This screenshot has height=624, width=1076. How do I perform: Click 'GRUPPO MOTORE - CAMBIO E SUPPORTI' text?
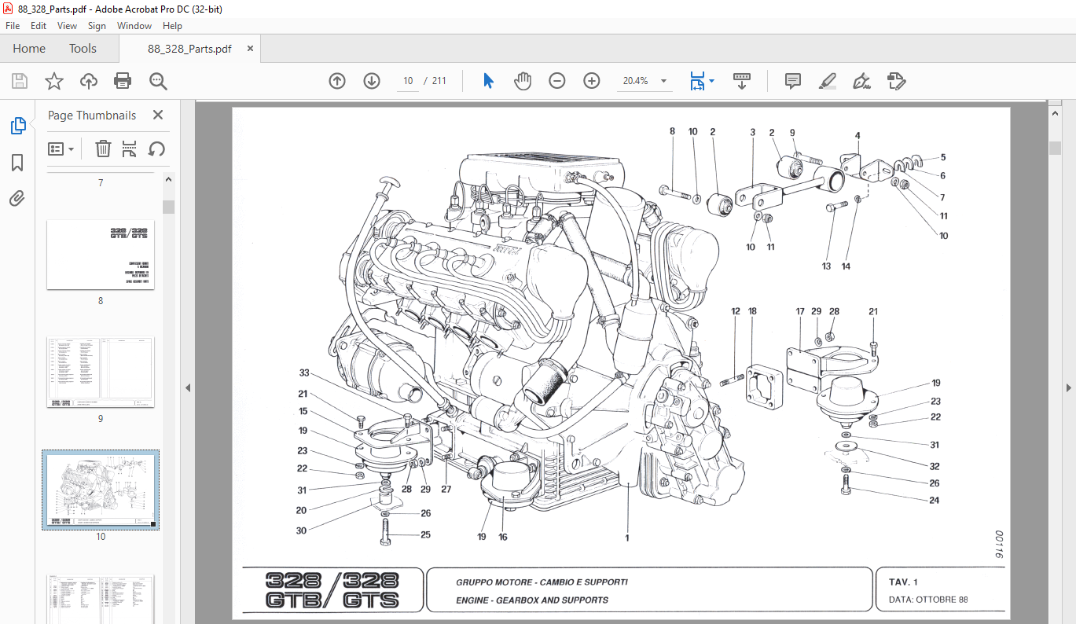(542, 582)
